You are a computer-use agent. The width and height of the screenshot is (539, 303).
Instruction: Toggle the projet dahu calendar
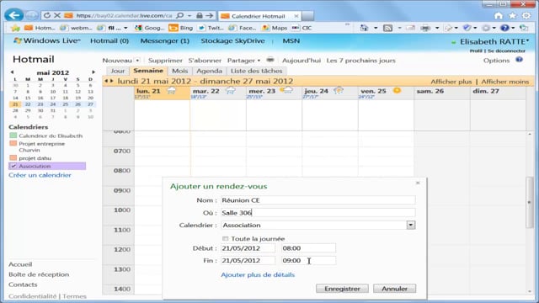pos(13,157)
